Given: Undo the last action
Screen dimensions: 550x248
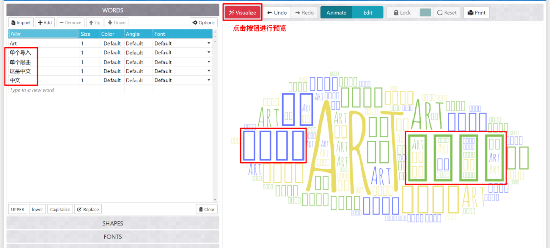Looking at the screenshot, I should point(277,13).
